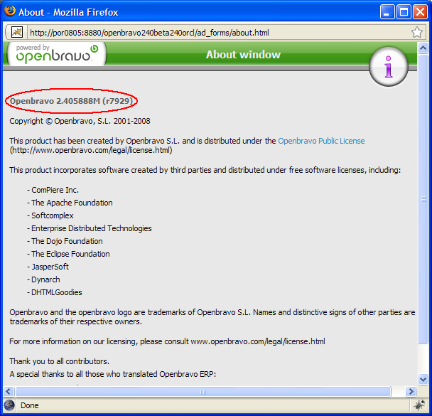Click the vertical scrollbar thumb
Screen dimensions: 432x416
[x=423, y=199]
